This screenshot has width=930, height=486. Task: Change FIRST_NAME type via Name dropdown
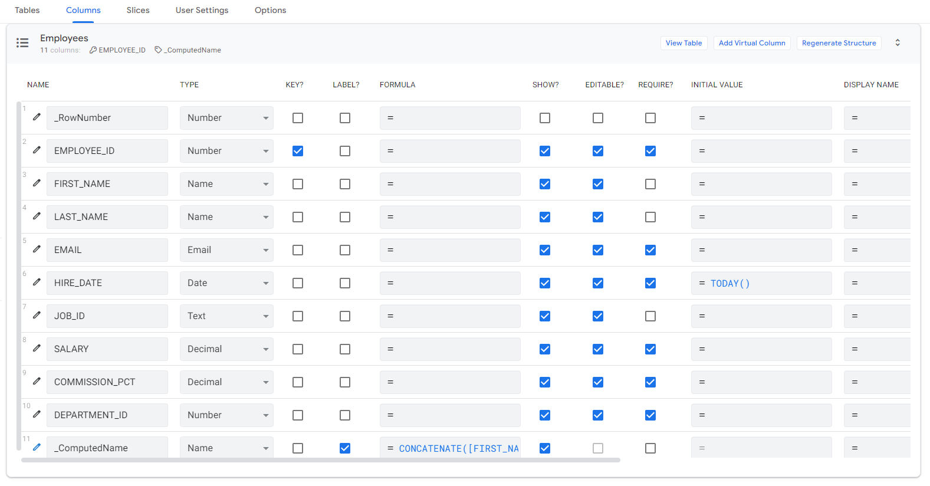click(x=226, y=184)
